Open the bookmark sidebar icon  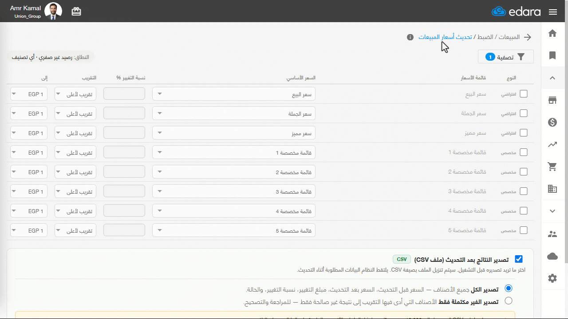(552, 55)
